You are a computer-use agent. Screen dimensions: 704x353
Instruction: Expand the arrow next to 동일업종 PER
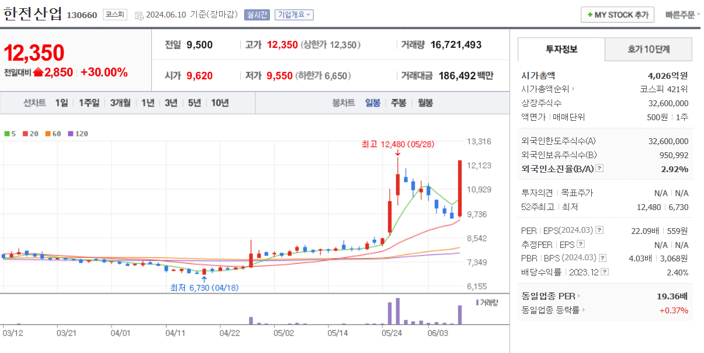pyautogui.click(x=579, y=296)
